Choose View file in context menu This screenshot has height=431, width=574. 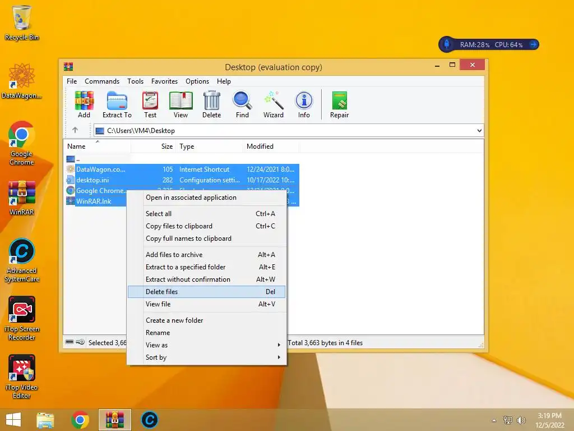pyautogui.click(x=207, y=304)
